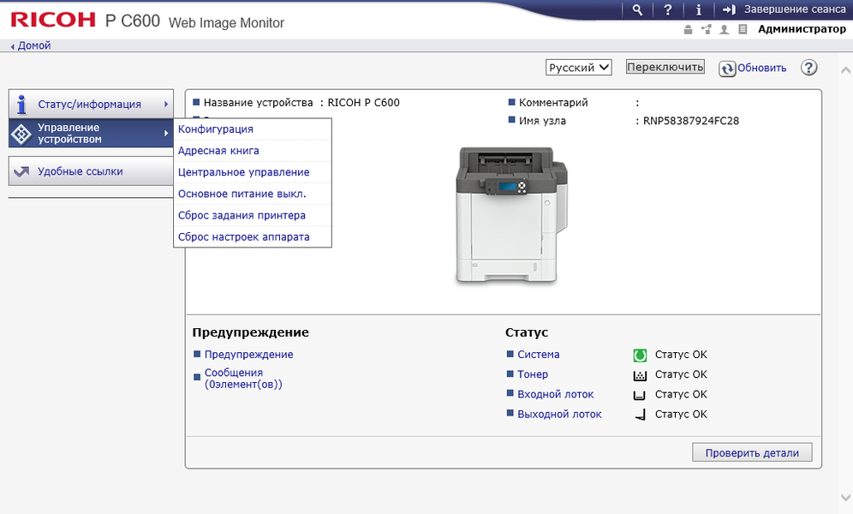Open the round help icon beside Обновить

point(809,68)
